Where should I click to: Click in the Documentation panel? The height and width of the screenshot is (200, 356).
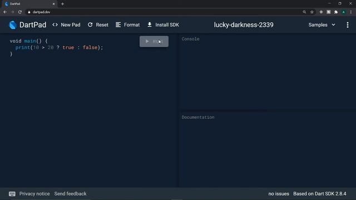tap(268, 149)
